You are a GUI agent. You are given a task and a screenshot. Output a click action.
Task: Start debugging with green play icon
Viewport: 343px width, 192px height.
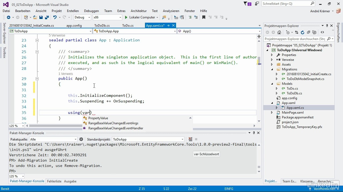(126, 17)
